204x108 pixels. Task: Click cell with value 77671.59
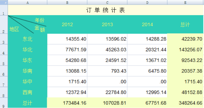point(67,50)
